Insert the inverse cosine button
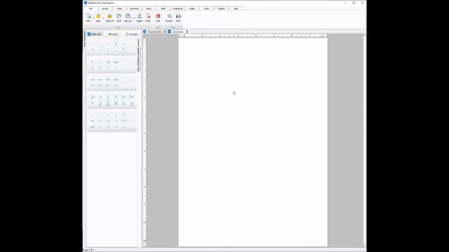449x252 pixels. coord(100,85)
